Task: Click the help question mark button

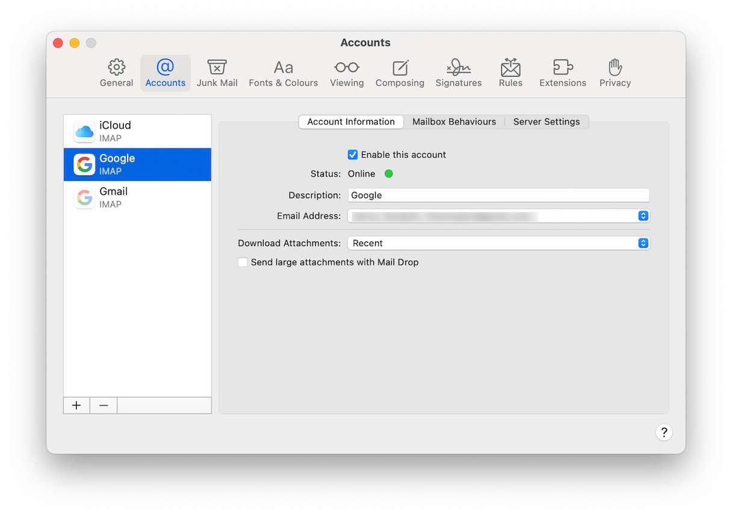Action: point(663,432)
